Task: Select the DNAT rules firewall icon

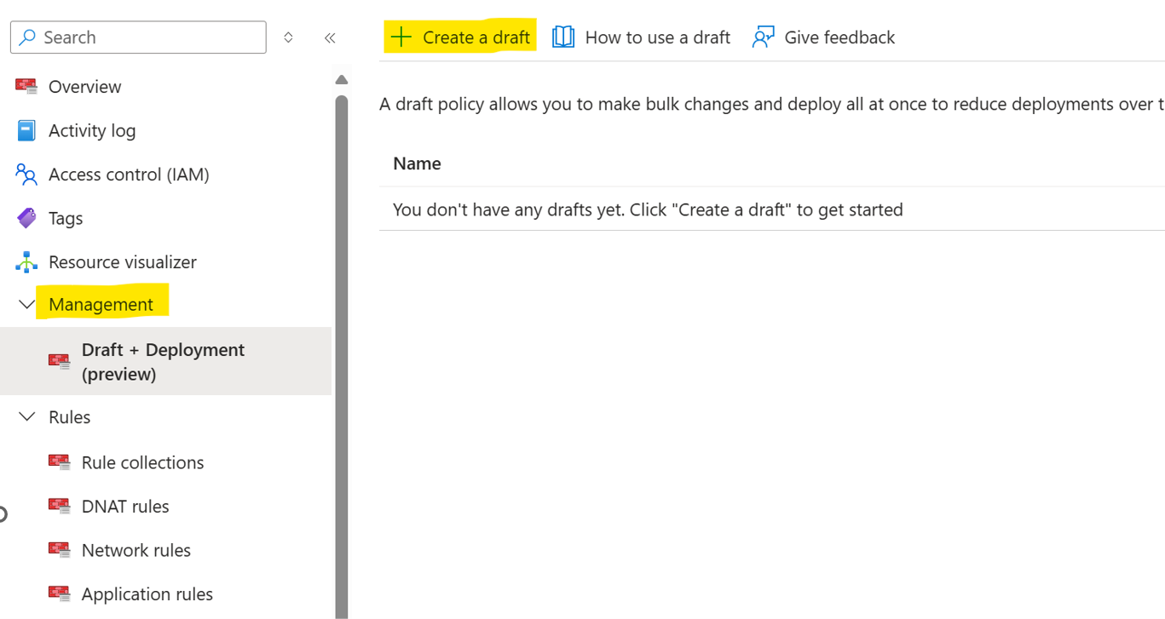Action: click(x=59, y=505)
